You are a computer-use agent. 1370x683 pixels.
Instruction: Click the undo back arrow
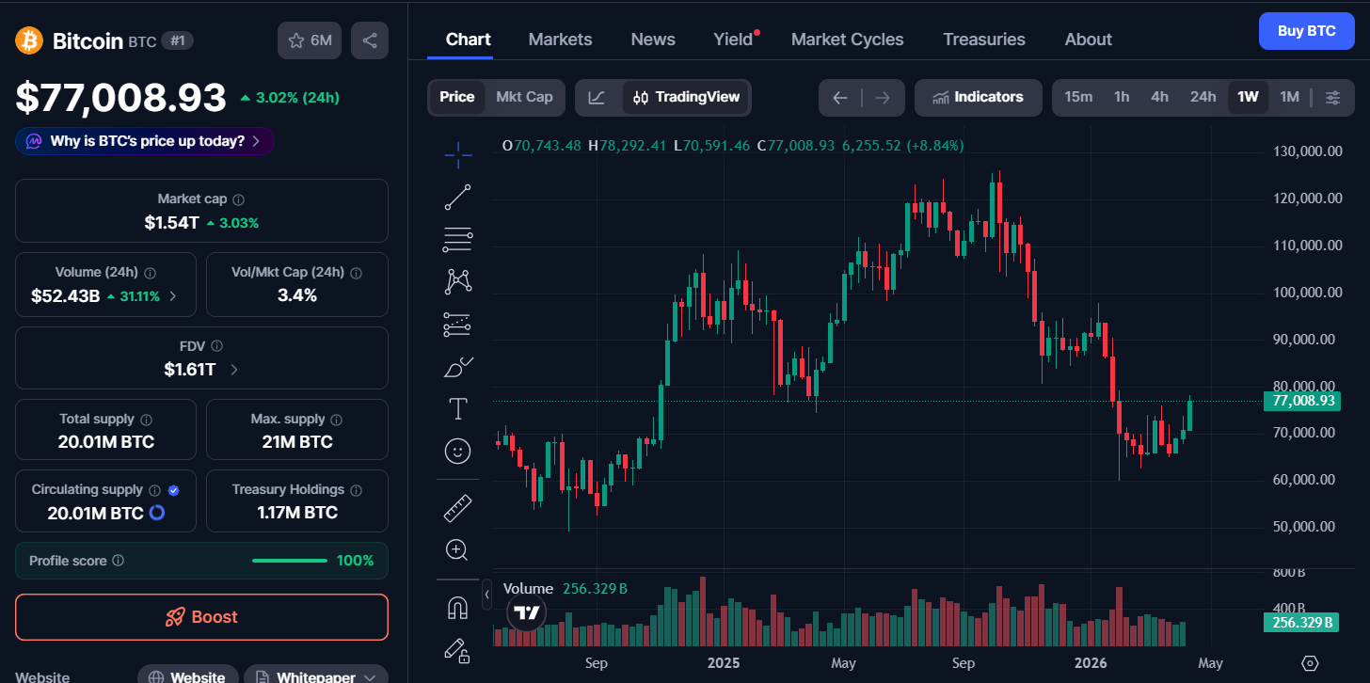click(840, 97)
